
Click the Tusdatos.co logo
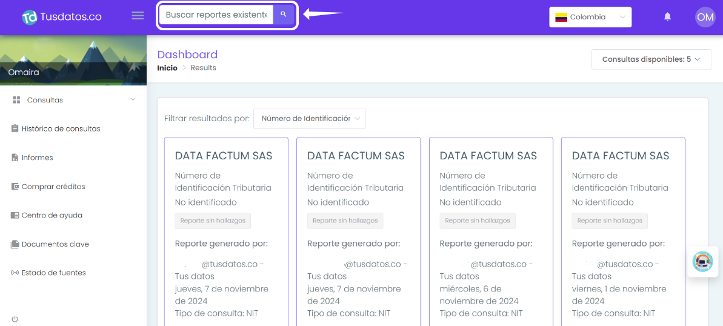(x=62, y=17)
